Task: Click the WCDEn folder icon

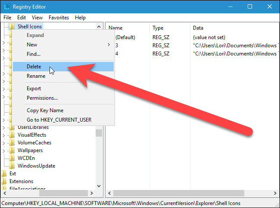Action: 12,158
